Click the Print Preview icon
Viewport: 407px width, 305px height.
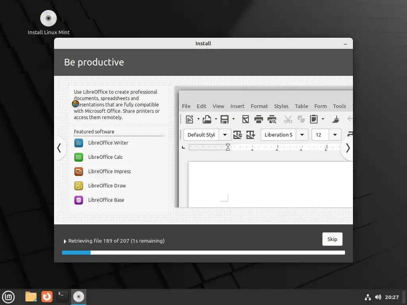(272, 119)
